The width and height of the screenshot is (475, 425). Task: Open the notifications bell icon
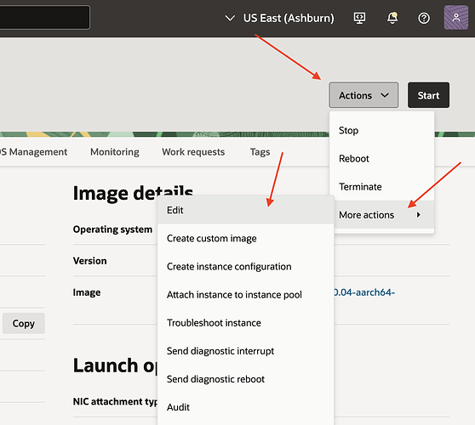coord(392,18)
